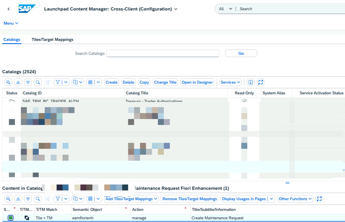345x222 pixels.
Task: Expand layout options arrow in Catalogs toolbar
Action: pyautogui.click(x=98, y=82)
